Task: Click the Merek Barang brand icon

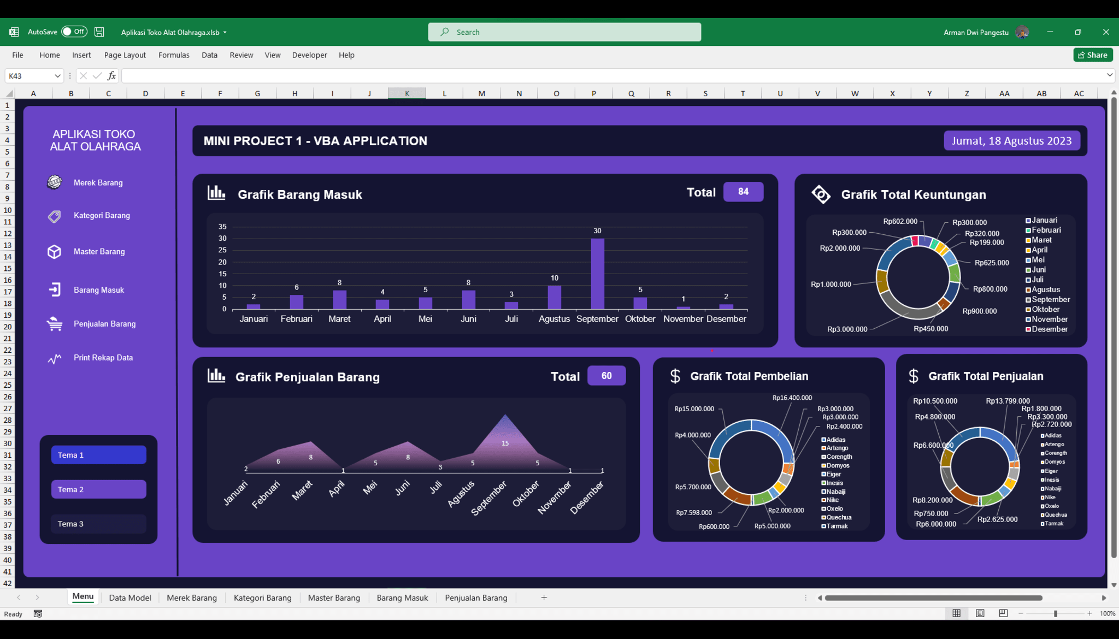Action: (54, 182)
